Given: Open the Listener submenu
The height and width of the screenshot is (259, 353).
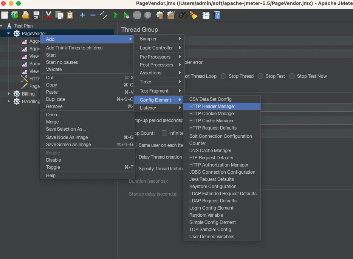Looking at the screenshot, I should click(x=159, y=108).
